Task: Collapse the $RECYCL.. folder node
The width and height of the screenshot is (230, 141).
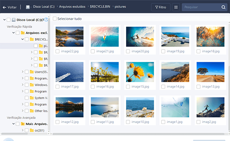Action: tap(23, 39)
